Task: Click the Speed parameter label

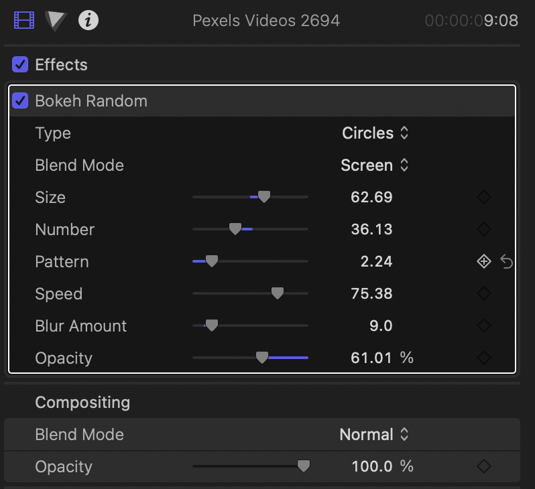Action: 59,294
